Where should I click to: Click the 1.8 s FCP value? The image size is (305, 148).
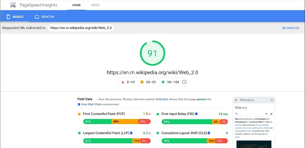pyautogui.click(x=147, y=114)
